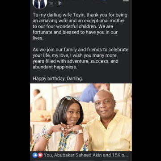Open the "2h" post timestamp

[x=51, y=3]
